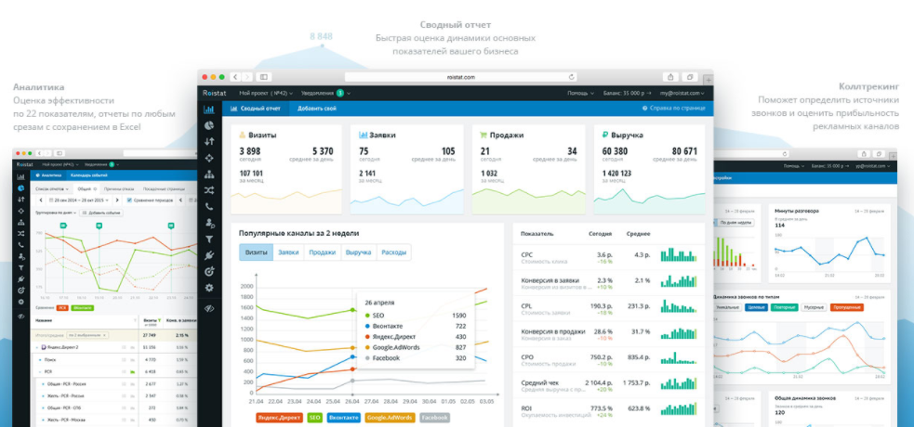Image resolution: width=914 pixels, height=427 pixels.
Task: Expand the Помощь menu in the main window
Action: pyautogui.click(x=580, y=93)
